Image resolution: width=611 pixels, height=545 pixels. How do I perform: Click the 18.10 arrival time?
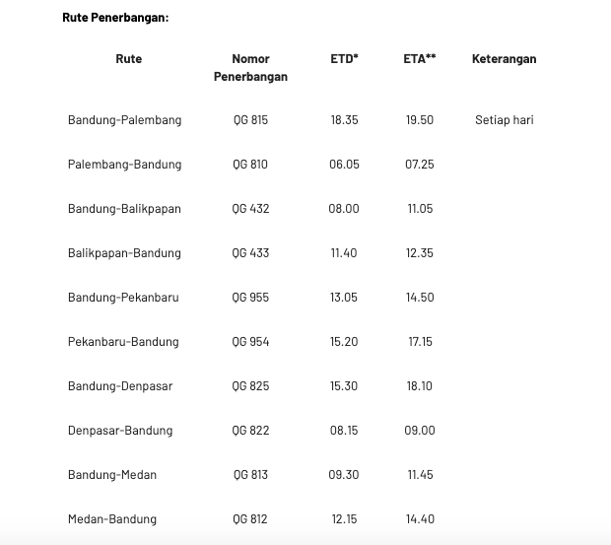point(420,386)
